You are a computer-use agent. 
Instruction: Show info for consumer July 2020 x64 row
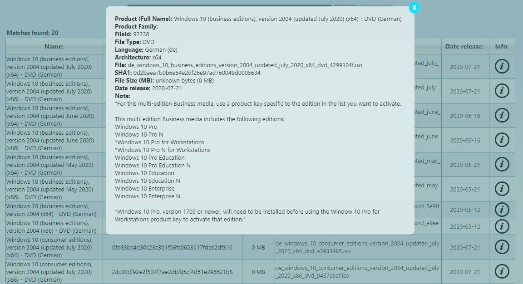pos(502,247)
